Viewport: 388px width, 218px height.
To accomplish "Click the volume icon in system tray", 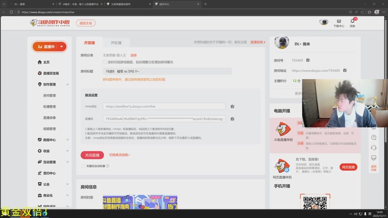I will pyautogui.click(x=356, y=214).
